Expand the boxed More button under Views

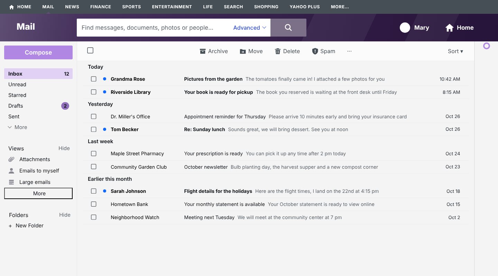click(x=38, y=194)
